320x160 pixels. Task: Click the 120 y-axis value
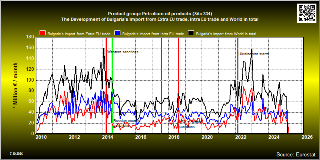click(x=30, y=69)
